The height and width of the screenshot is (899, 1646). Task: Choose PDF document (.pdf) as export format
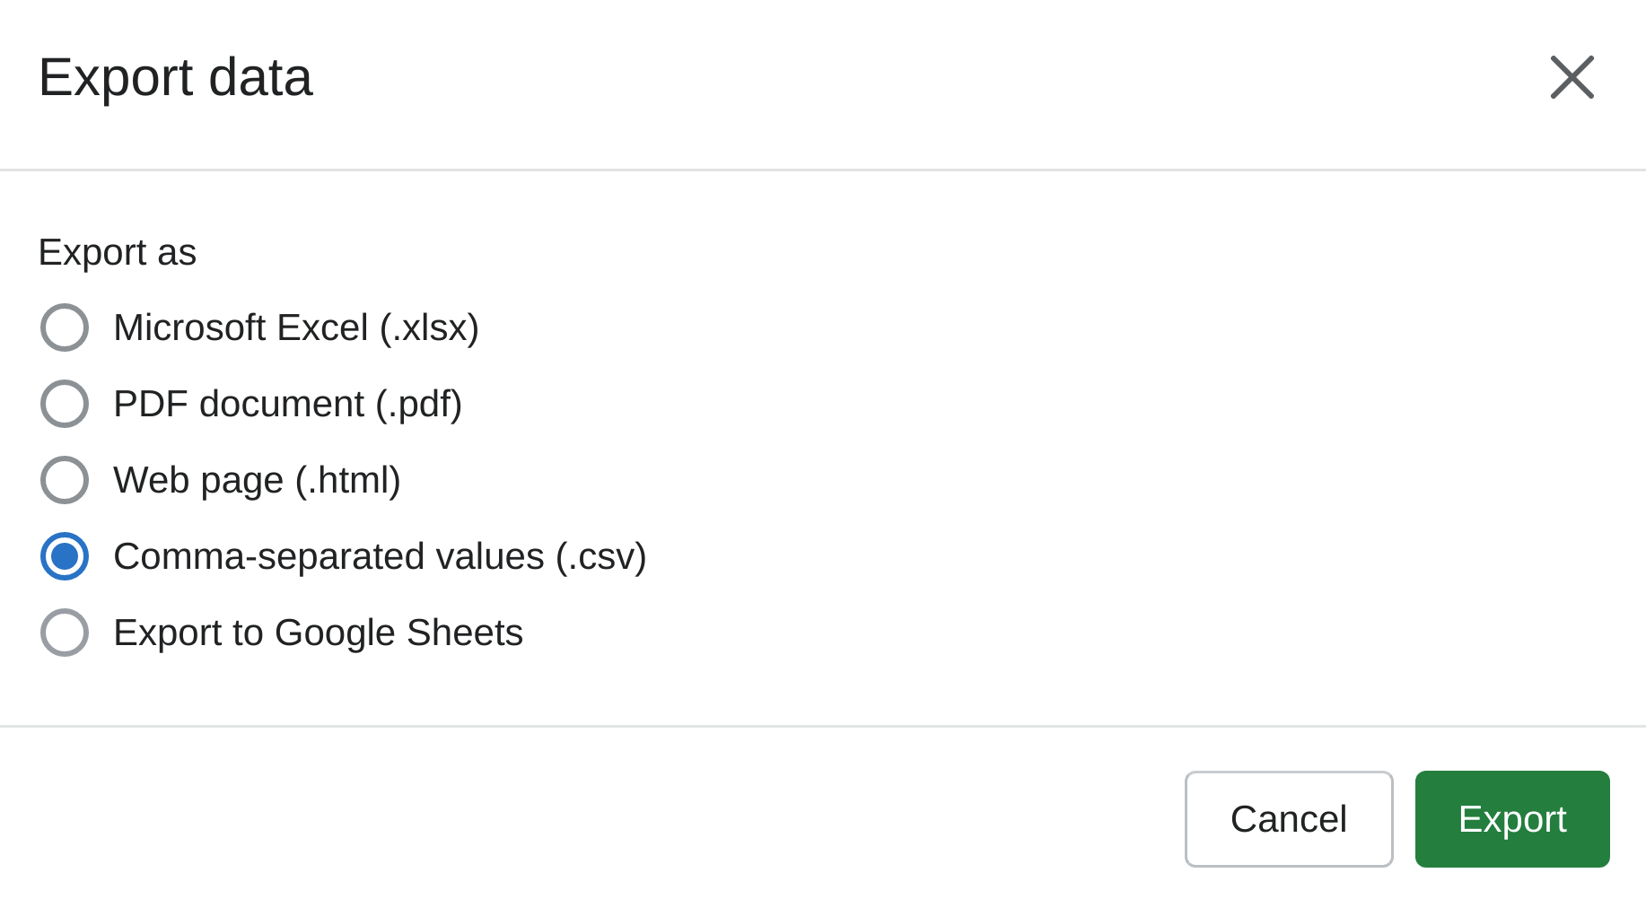[64, 404]
